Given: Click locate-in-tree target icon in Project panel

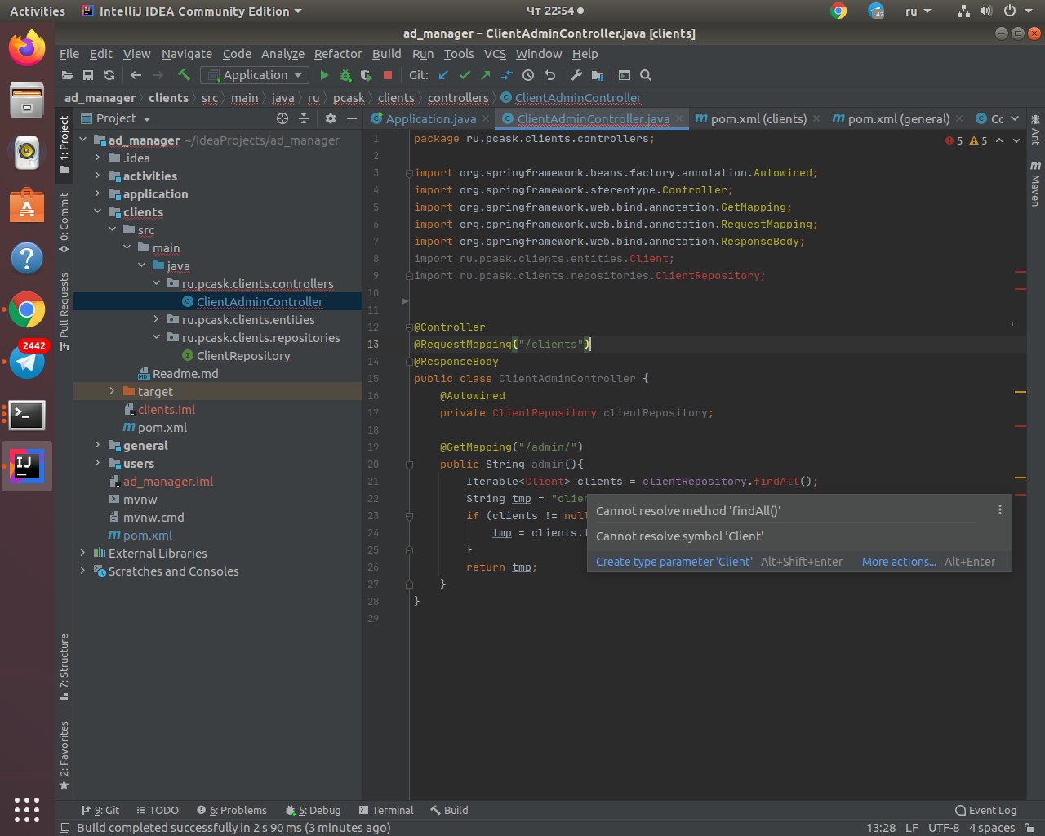Looking at the screenshot, I should [282, 118].
